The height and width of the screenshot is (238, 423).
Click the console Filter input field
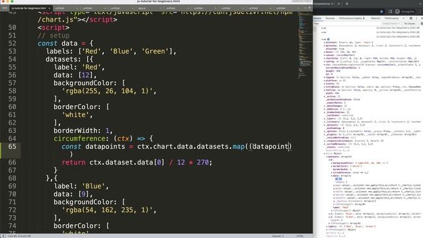pos(346,24)
